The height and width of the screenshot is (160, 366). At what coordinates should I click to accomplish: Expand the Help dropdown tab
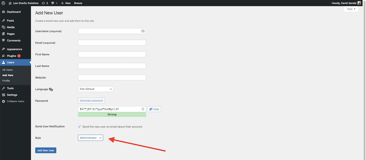(x=351, y=9)
